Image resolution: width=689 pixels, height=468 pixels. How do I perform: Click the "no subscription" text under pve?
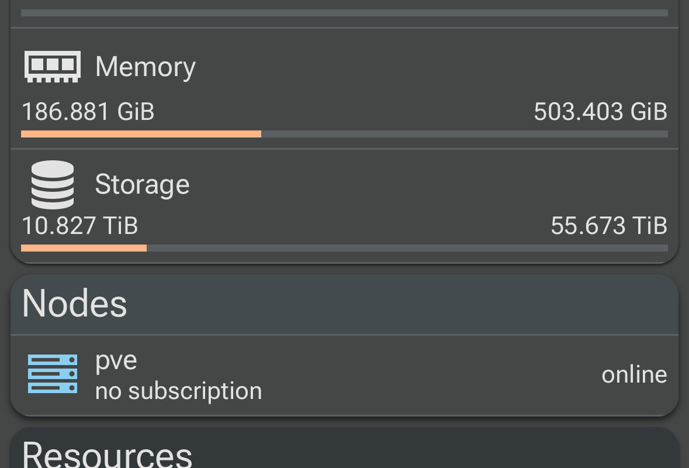[x=178, y=391]
